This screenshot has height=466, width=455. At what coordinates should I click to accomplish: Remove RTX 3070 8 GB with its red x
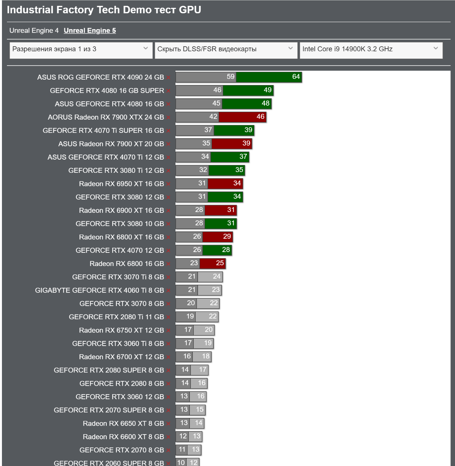pos(169,304)
